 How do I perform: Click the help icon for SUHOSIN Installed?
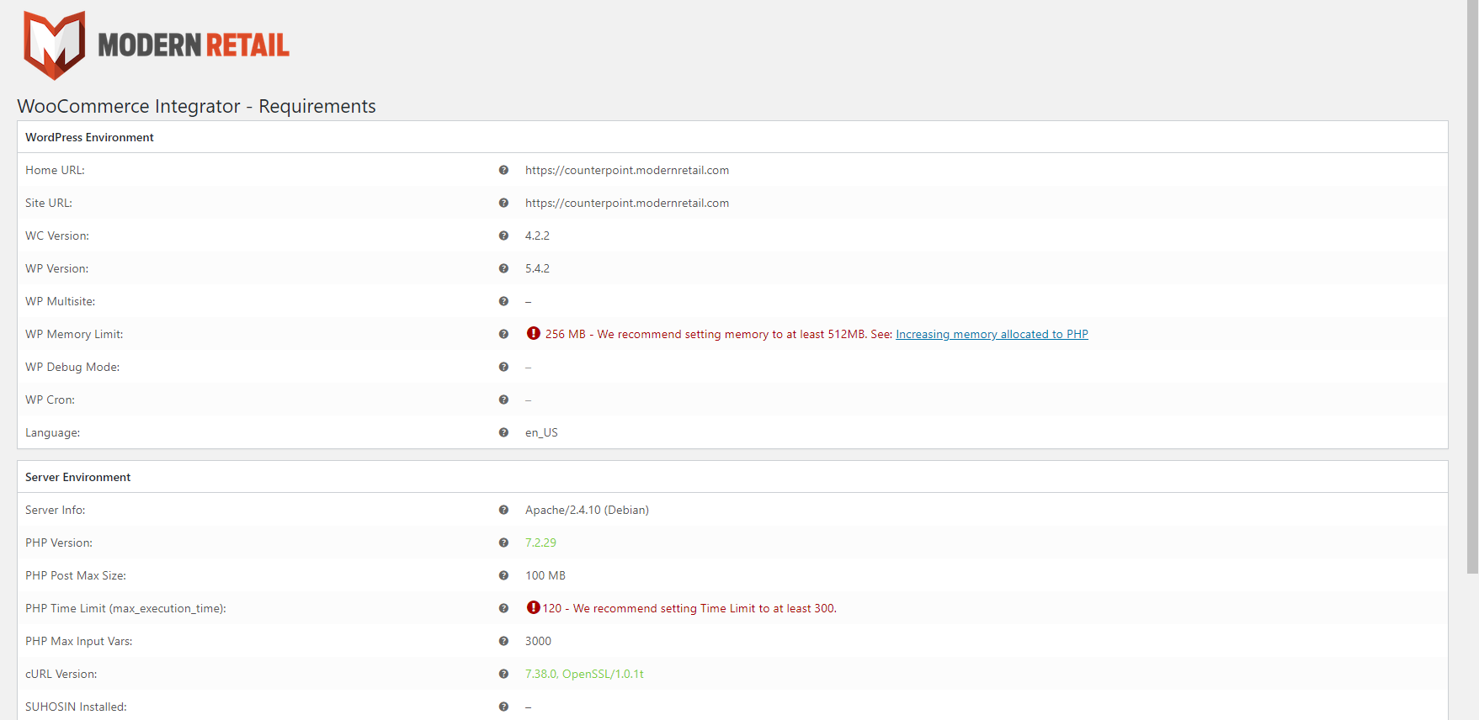point(503,707)
